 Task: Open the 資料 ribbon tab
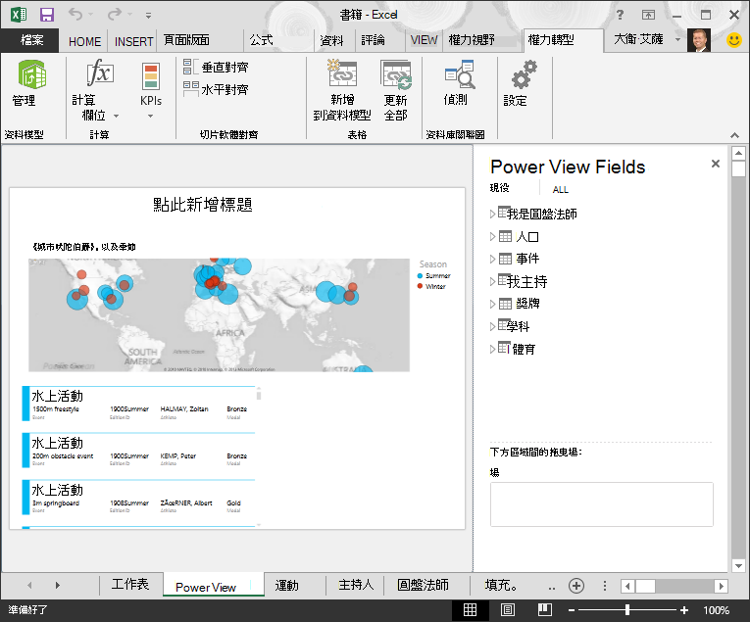click(x=331, y=40)
